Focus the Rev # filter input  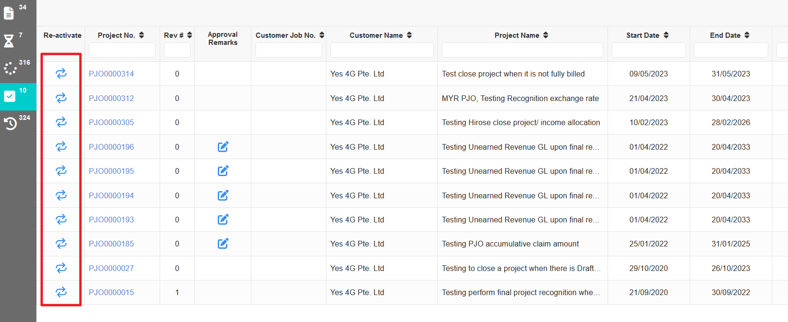click(x=177, y=50)
